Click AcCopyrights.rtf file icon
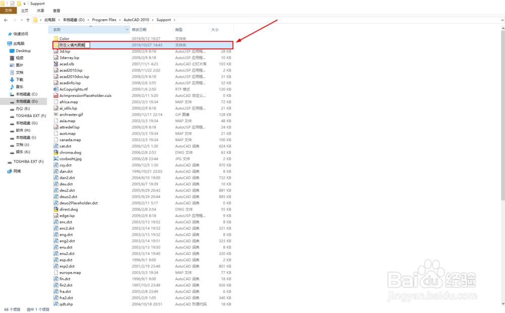 click(56, 89)
